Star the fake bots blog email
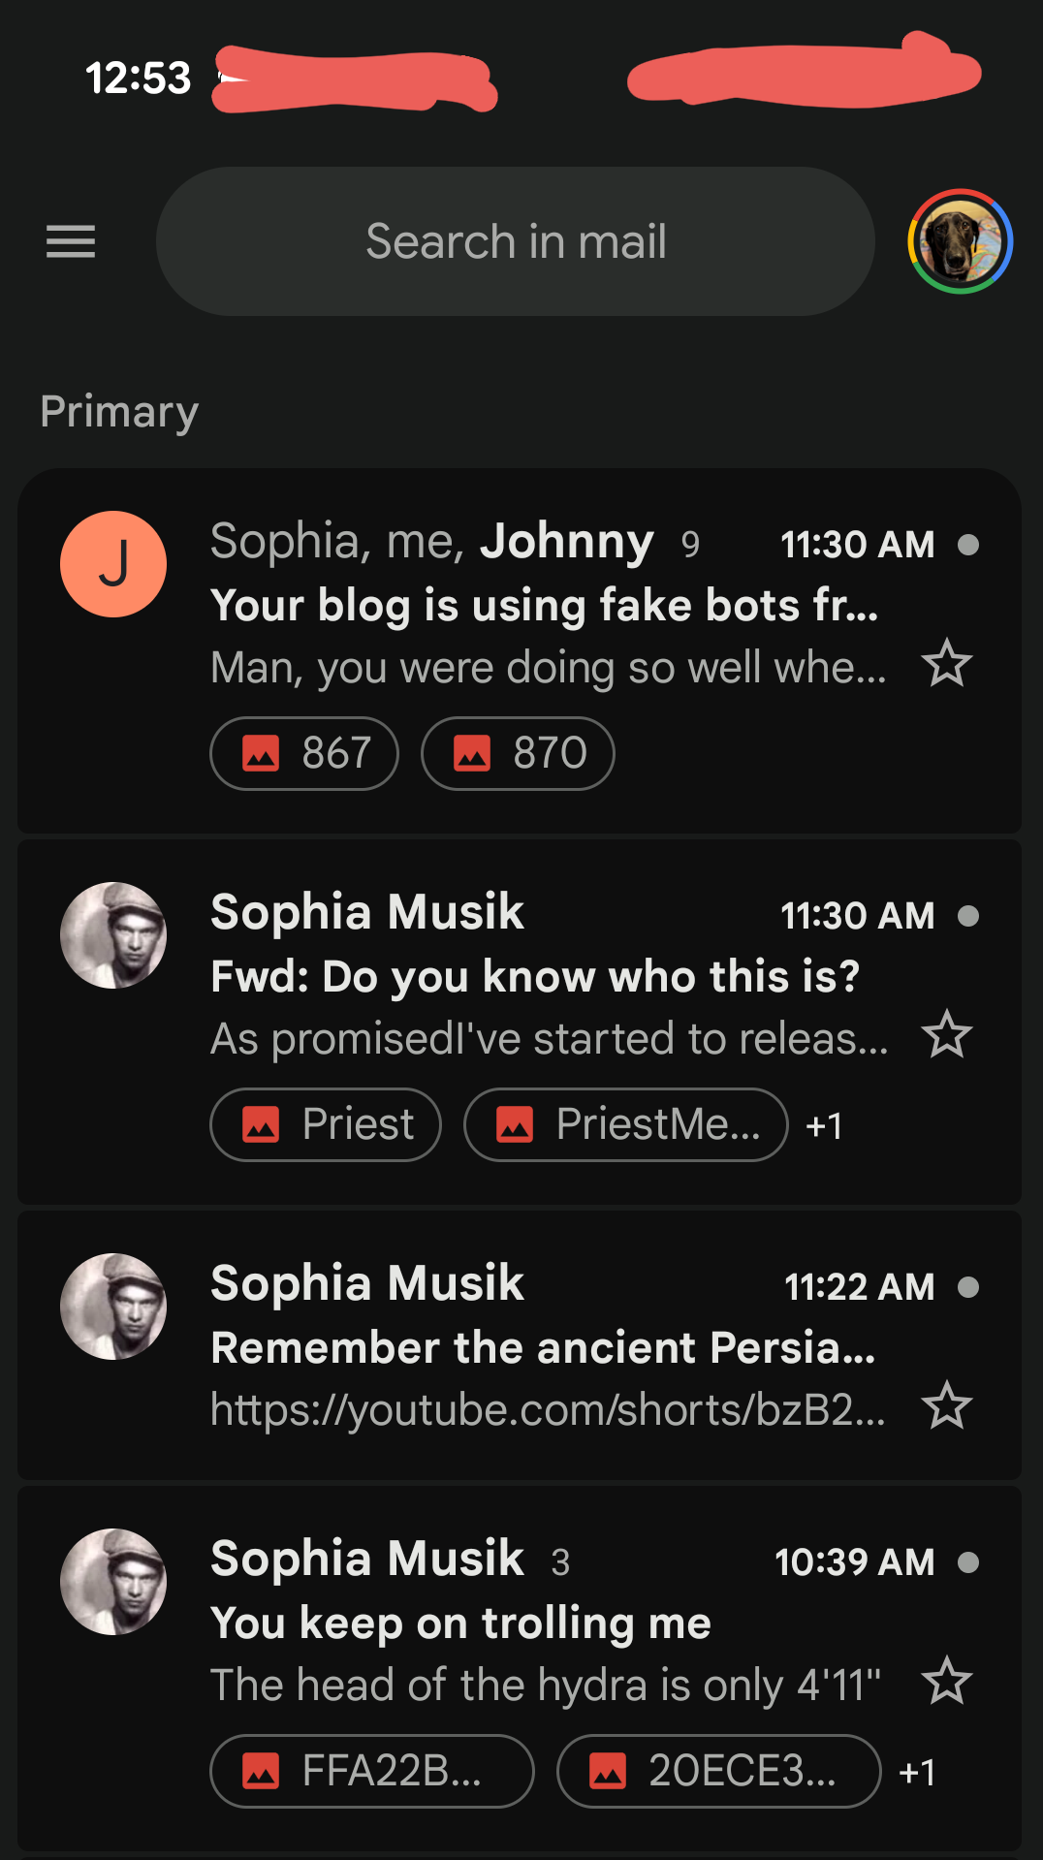Image resolution: width=1043 pixels, height=1860 pixels. pos(946,664)
